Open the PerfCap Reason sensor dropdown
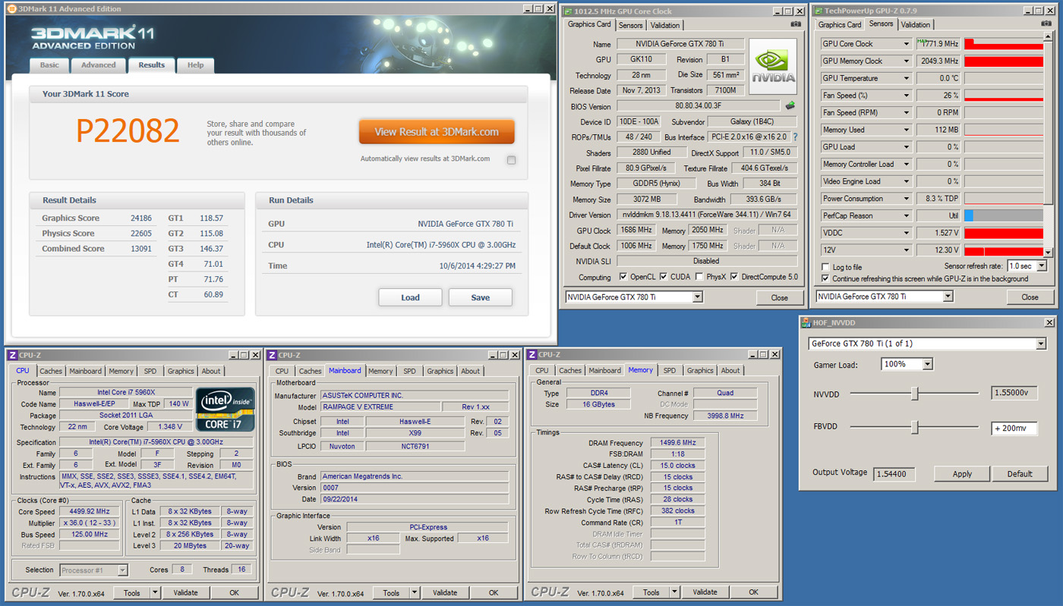 (x=906, y=215)
